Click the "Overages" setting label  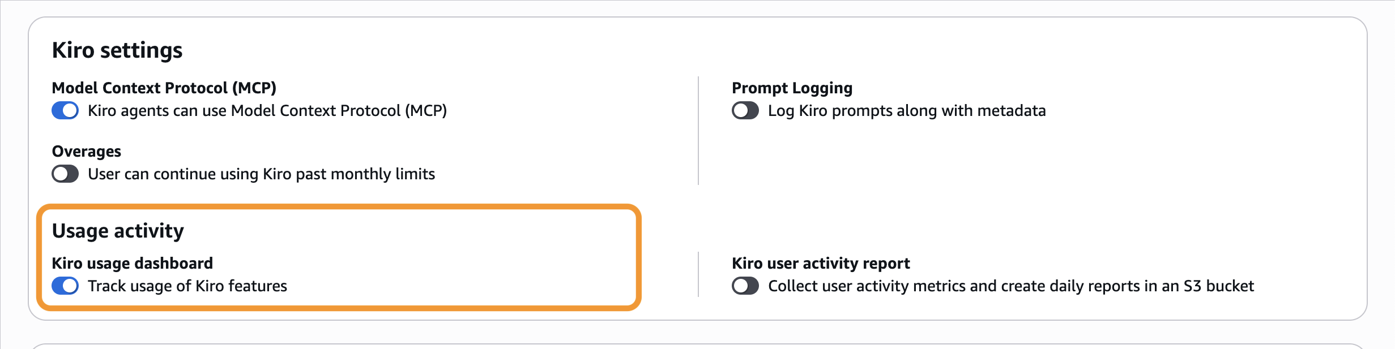(86, 152)
